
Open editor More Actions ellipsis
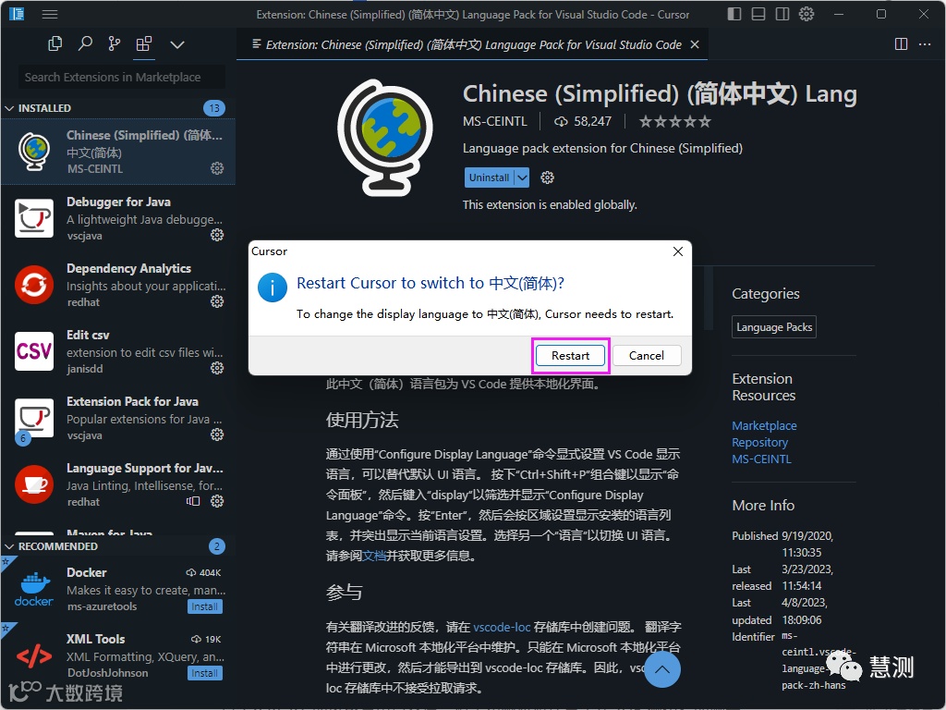[x=924, y=44]
